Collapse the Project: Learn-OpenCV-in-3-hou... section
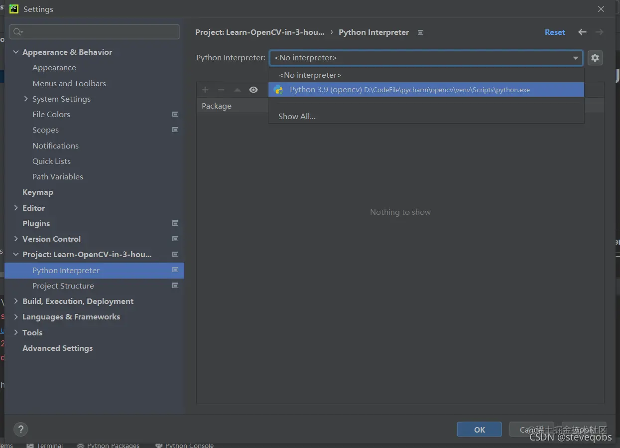This screenshot has width=620, height=448. (16, 254)
